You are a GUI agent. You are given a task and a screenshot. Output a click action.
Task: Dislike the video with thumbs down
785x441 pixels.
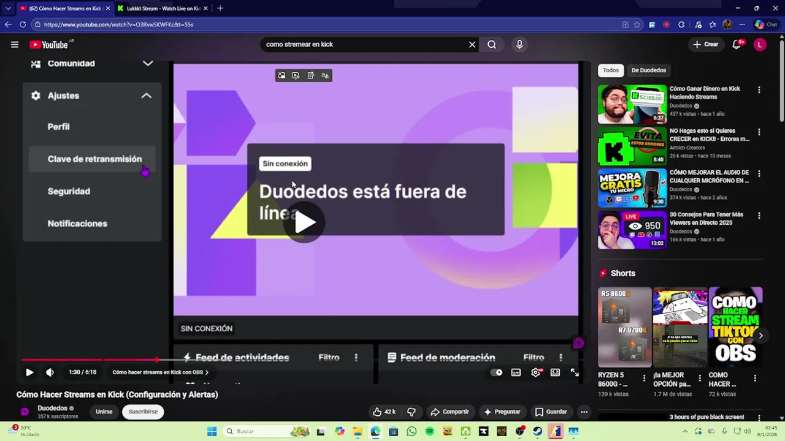412,412
